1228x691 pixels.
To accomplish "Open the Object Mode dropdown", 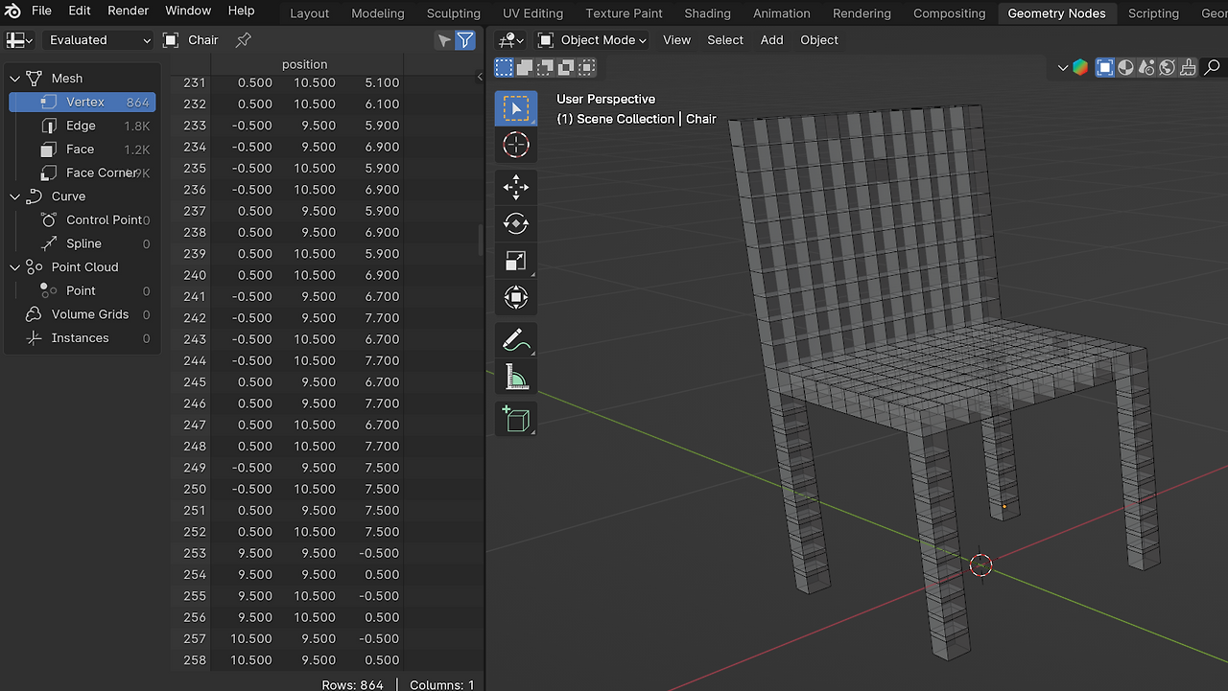I will pos(592,40).
